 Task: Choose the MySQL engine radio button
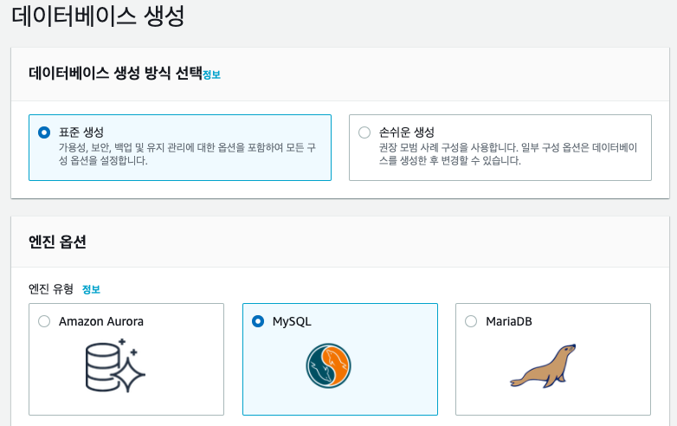click(258, 321)
